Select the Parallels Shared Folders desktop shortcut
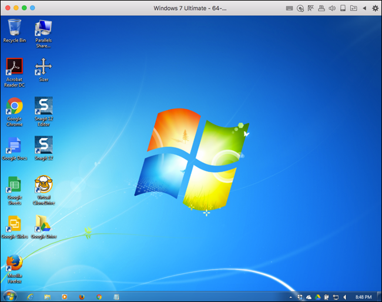382x302 pixels. coord(43,33)
